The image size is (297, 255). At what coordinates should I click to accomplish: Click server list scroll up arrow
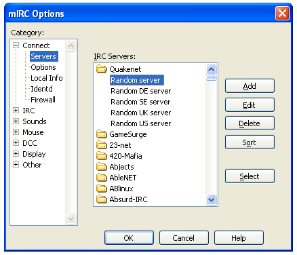click(211, 69)
